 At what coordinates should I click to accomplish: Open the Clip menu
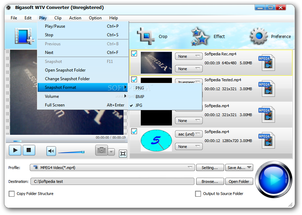click(58, 18)
